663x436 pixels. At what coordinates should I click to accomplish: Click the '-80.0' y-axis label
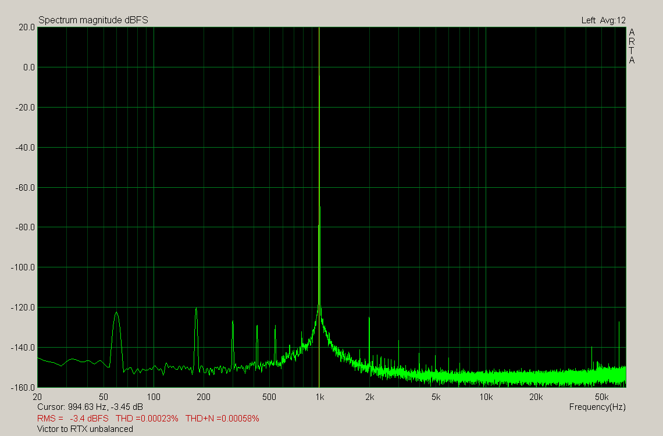pyautogui.click(x=25, y=227)
